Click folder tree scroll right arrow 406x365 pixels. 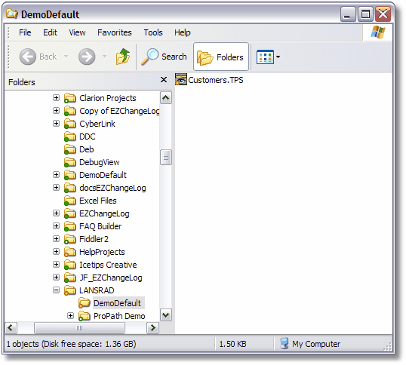152,328
